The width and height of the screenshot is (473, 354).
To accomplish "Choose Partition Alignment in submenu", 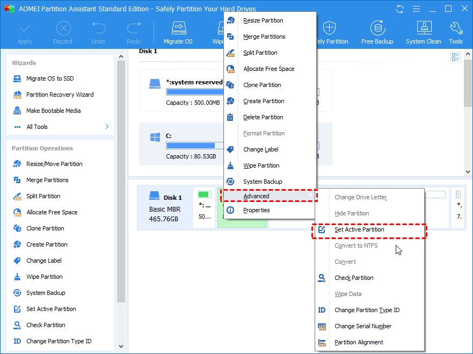I will (369, 342).
